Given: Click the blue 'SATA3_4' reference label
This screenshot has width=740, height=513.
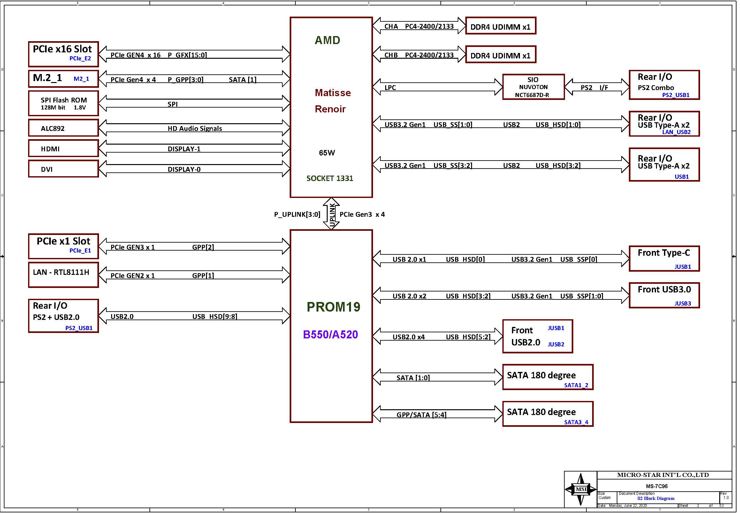Looking at the screenshot, I should (576, 422).
